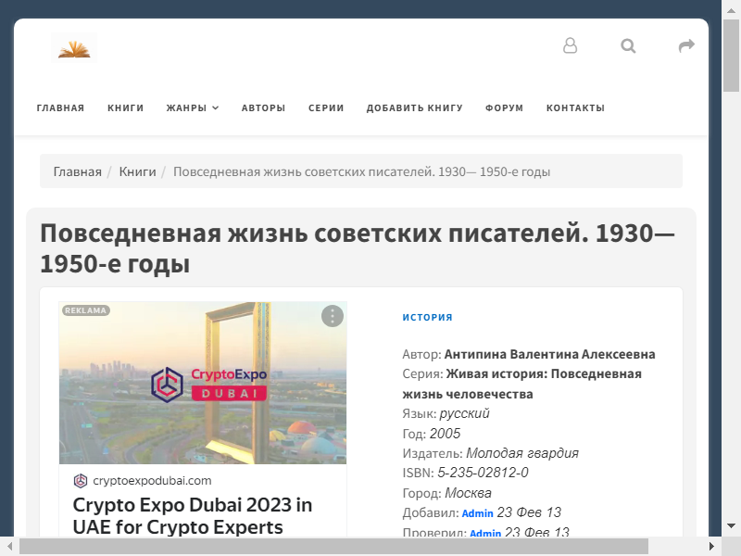Screen dimensions: 741x556
Task: Click the share arrow icon
Action: pos(686,45)
